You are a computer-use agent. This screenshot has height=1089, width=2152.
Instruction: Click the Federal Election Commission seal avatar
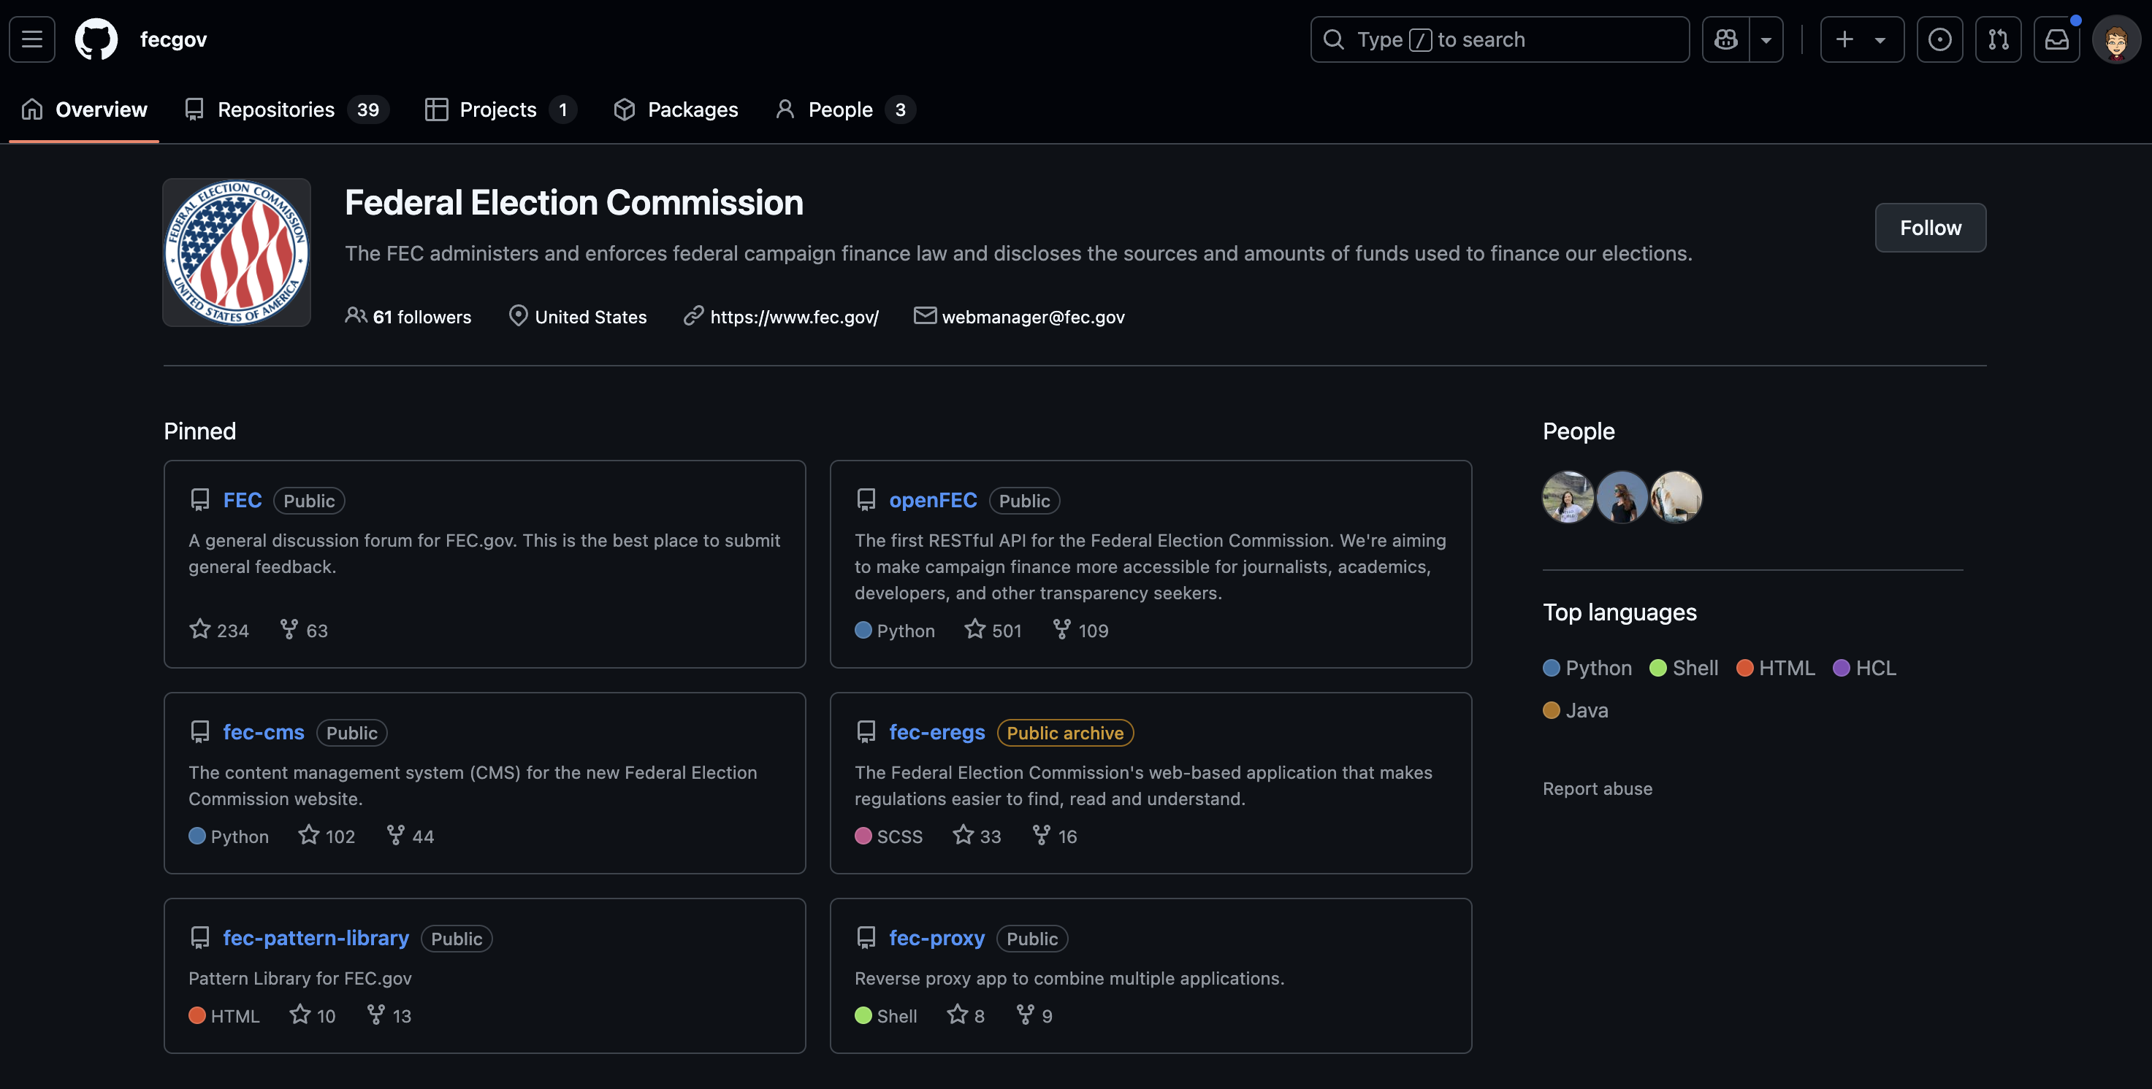(237, 252)
